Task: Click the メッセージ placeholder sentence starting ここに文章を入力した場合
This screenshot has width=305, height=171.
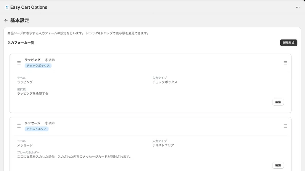Action: [74, 157]
